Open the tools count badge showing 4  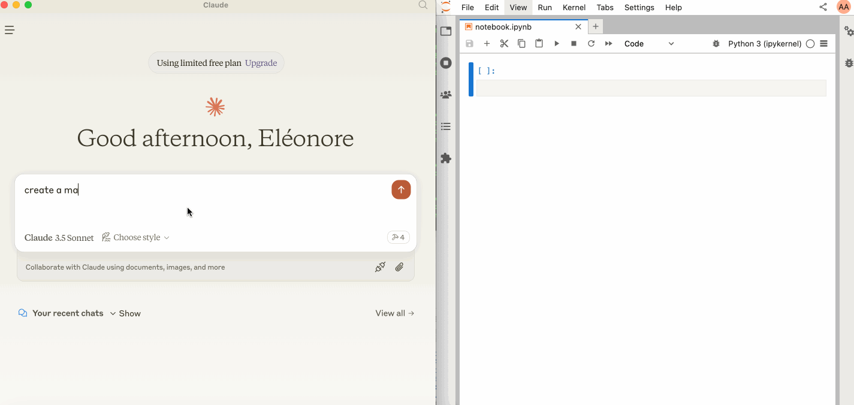399,237
